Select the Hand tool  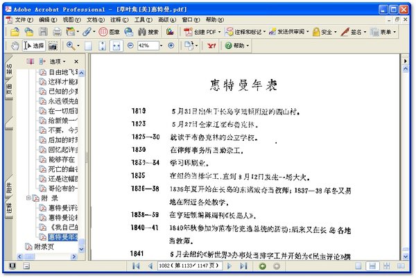(15, 46)
